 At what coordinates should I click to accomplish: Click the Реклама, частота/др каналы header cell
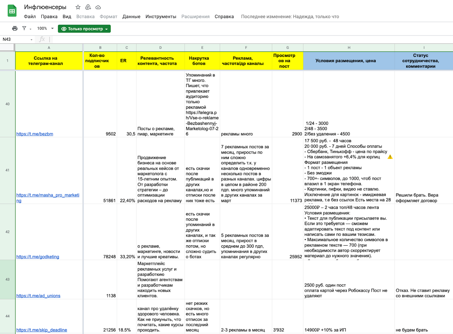point(246,61)
